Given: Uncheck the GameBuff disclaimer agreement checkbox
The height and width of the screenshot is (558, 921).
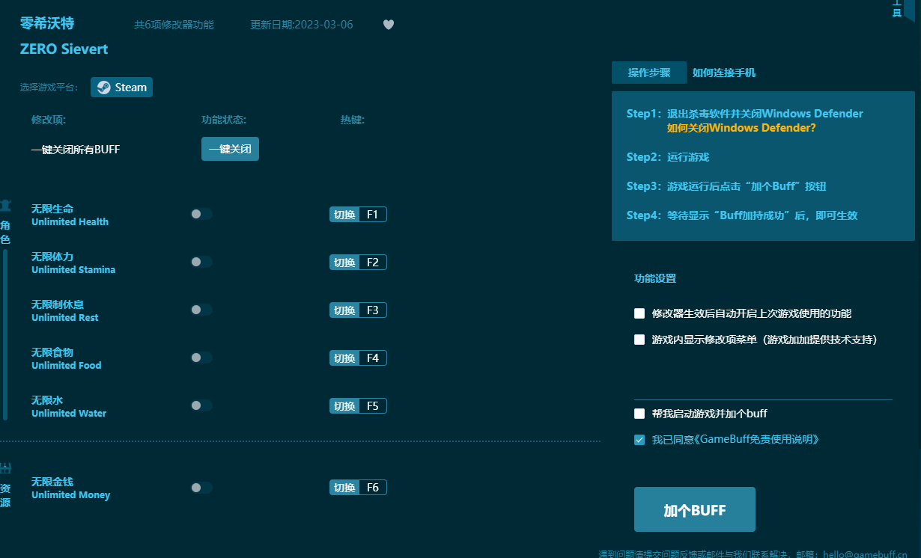Looking at the screenshot, I should click(x=639, y=440).
